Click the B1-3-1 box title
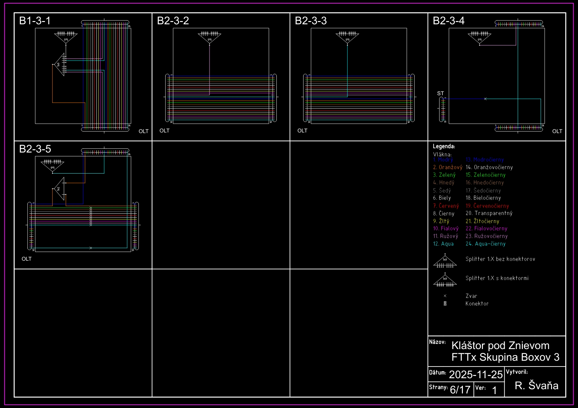 (x=35, y=21)
